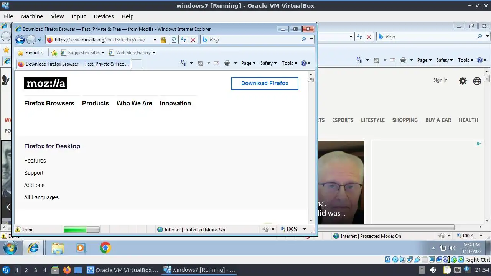This screenshot has width=491, height=276.
Task: Toggle Compatibility View icon next to the padlock
Action: (174, 39)
